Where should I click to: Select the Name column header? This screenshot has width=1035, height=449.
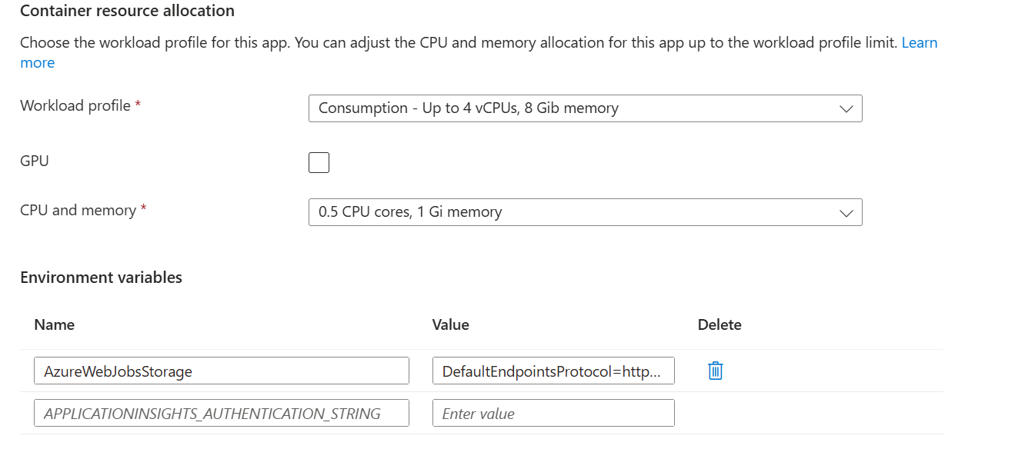click(x=55, y=324)
